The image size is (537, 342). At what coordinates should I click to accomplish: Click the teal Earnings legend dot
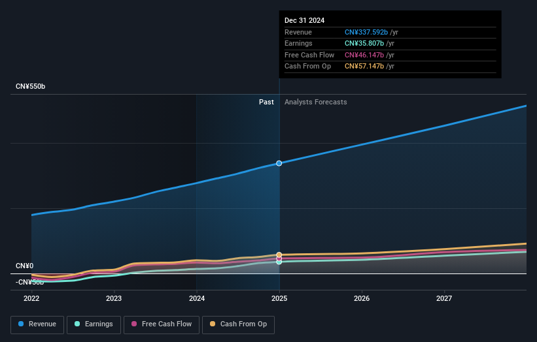pyautogui.click(x=77, y=324)
